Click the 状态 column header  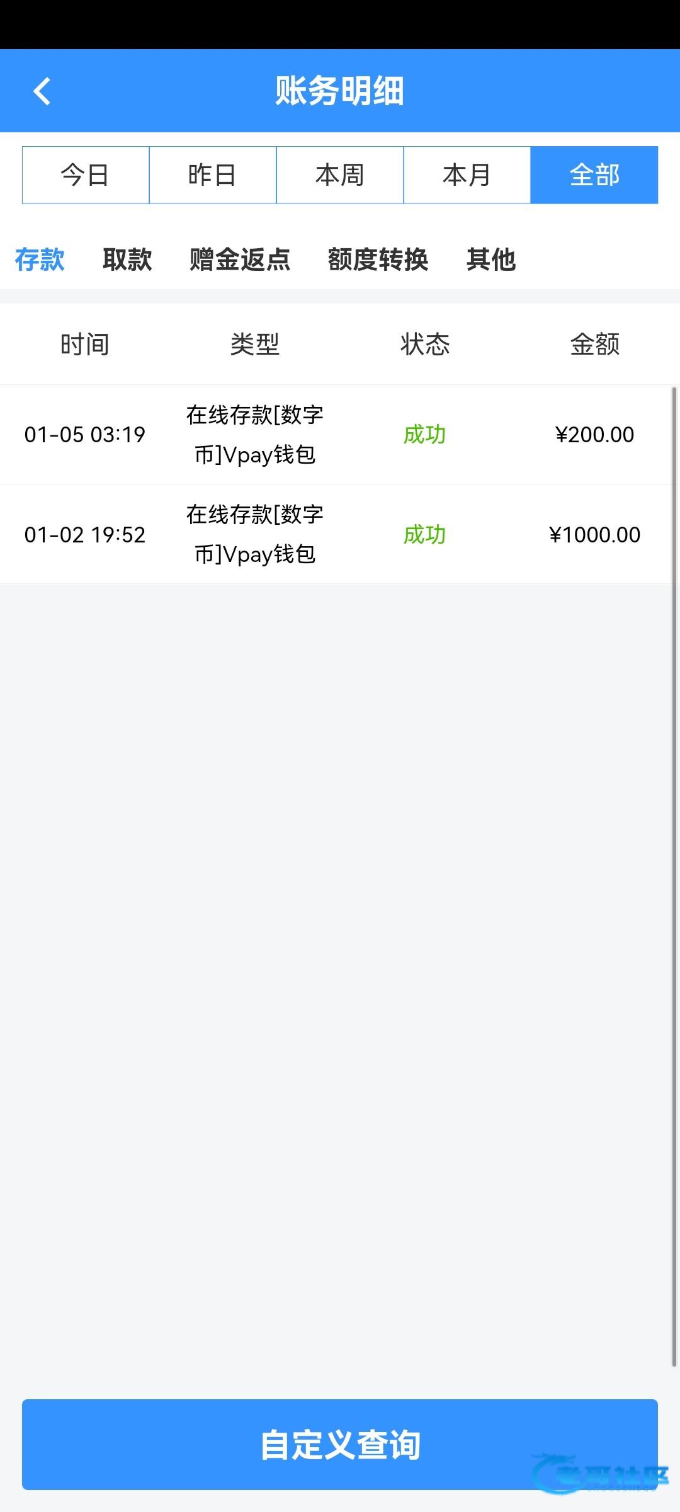[425, 345]
